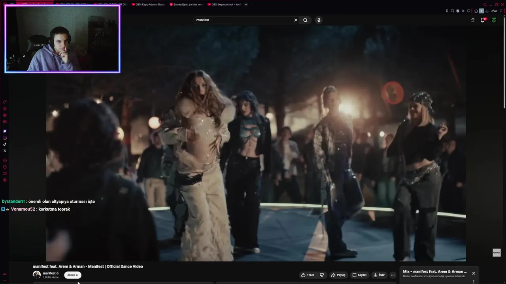Open Easy Setup sliders icon
Viewport: 506px width, 284px height.
pos(501,11)
